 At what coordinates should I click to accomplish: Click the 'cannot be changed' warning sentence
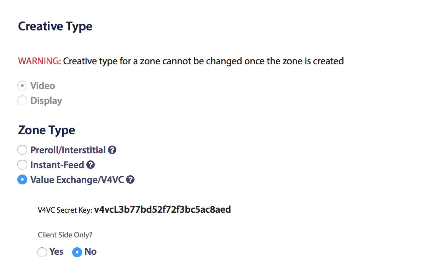point(203,61)
